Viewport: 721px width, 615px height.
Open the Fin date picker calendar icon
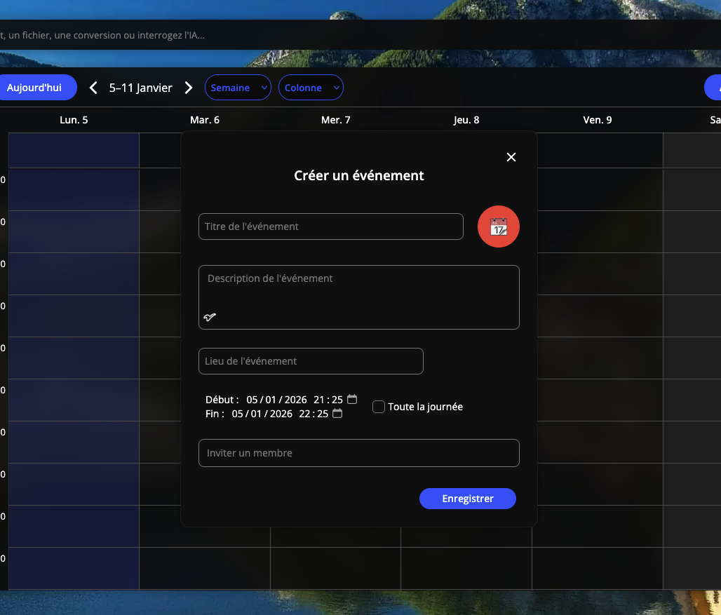[x=337, y=413]
